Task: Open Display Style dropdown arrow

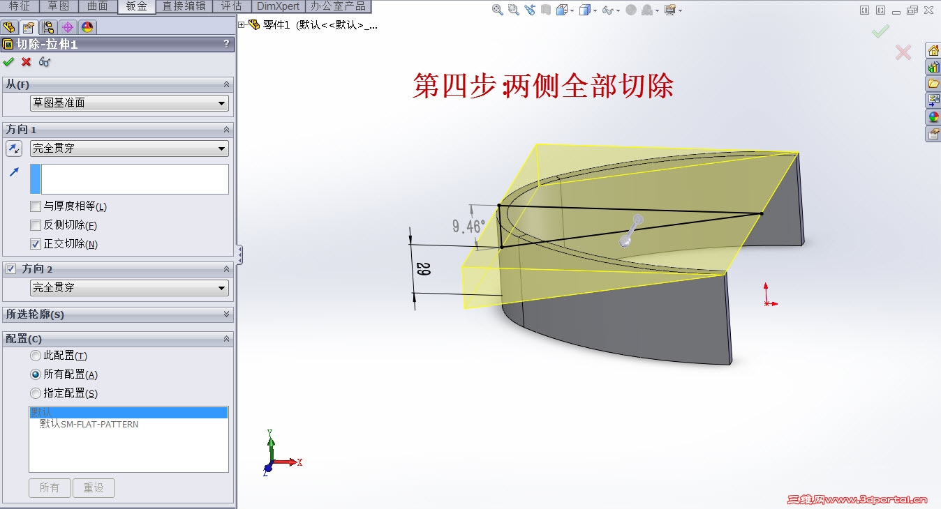Action: tap(595, 10)
